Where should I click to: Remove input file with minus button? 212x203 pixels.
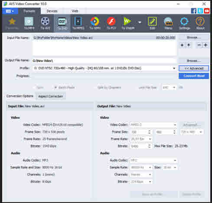point(199,45)
